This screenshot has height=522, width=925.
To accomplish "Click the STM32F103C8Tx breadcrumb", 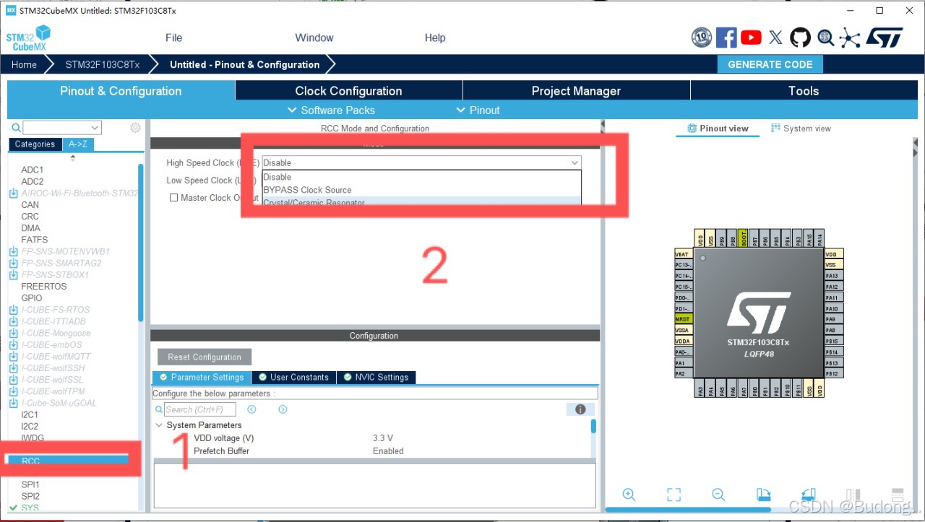I will click(102, 64).
